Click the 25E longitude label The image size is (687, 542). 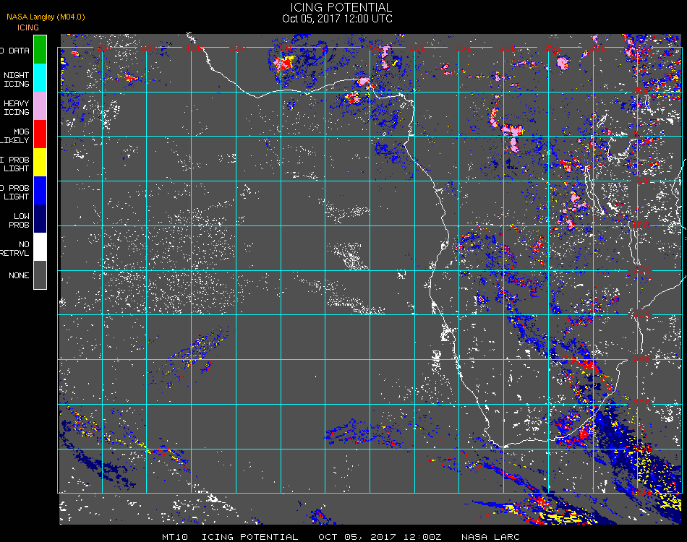coord(552,47)
